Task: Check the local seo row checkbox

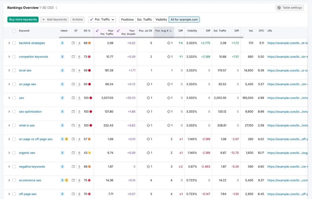Action: coord(14,71)
